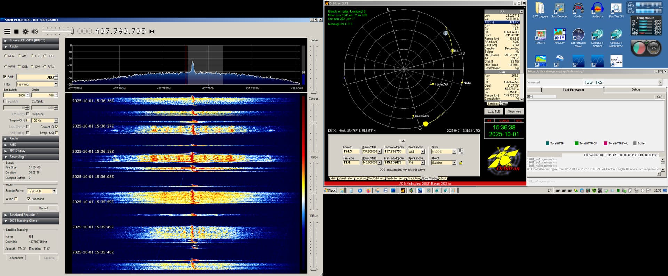Uncheck the Correct IQ checkbox
The height and width of the screenshot is (276, 668).
coord(56,127)
